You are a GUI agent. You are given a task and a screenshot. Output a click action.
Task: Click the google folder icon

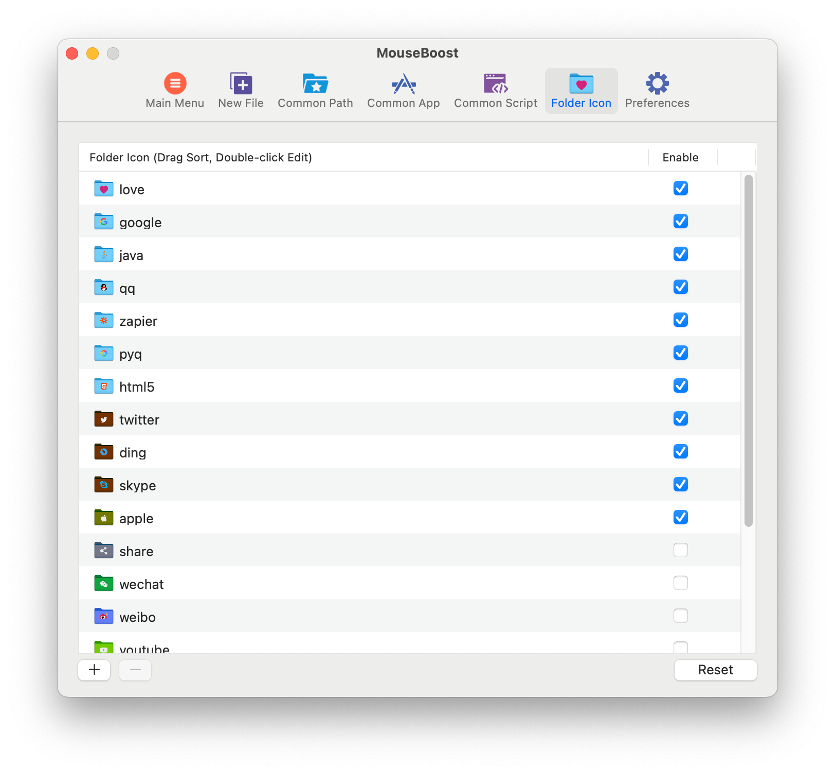coord(104,222)
